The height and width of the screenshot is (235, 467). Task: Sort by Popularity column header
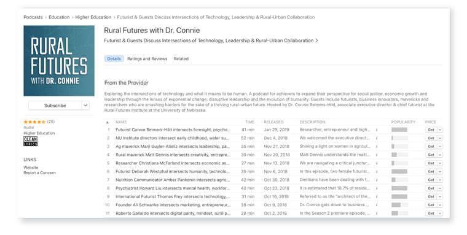pos(403,122)
